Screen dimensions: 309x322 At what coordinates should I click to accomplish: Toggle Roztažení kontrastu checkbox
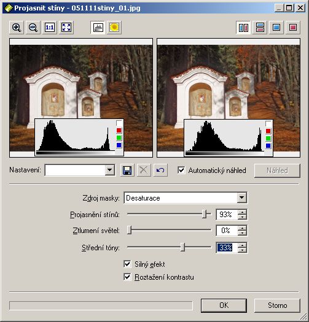tap(127, 277)
